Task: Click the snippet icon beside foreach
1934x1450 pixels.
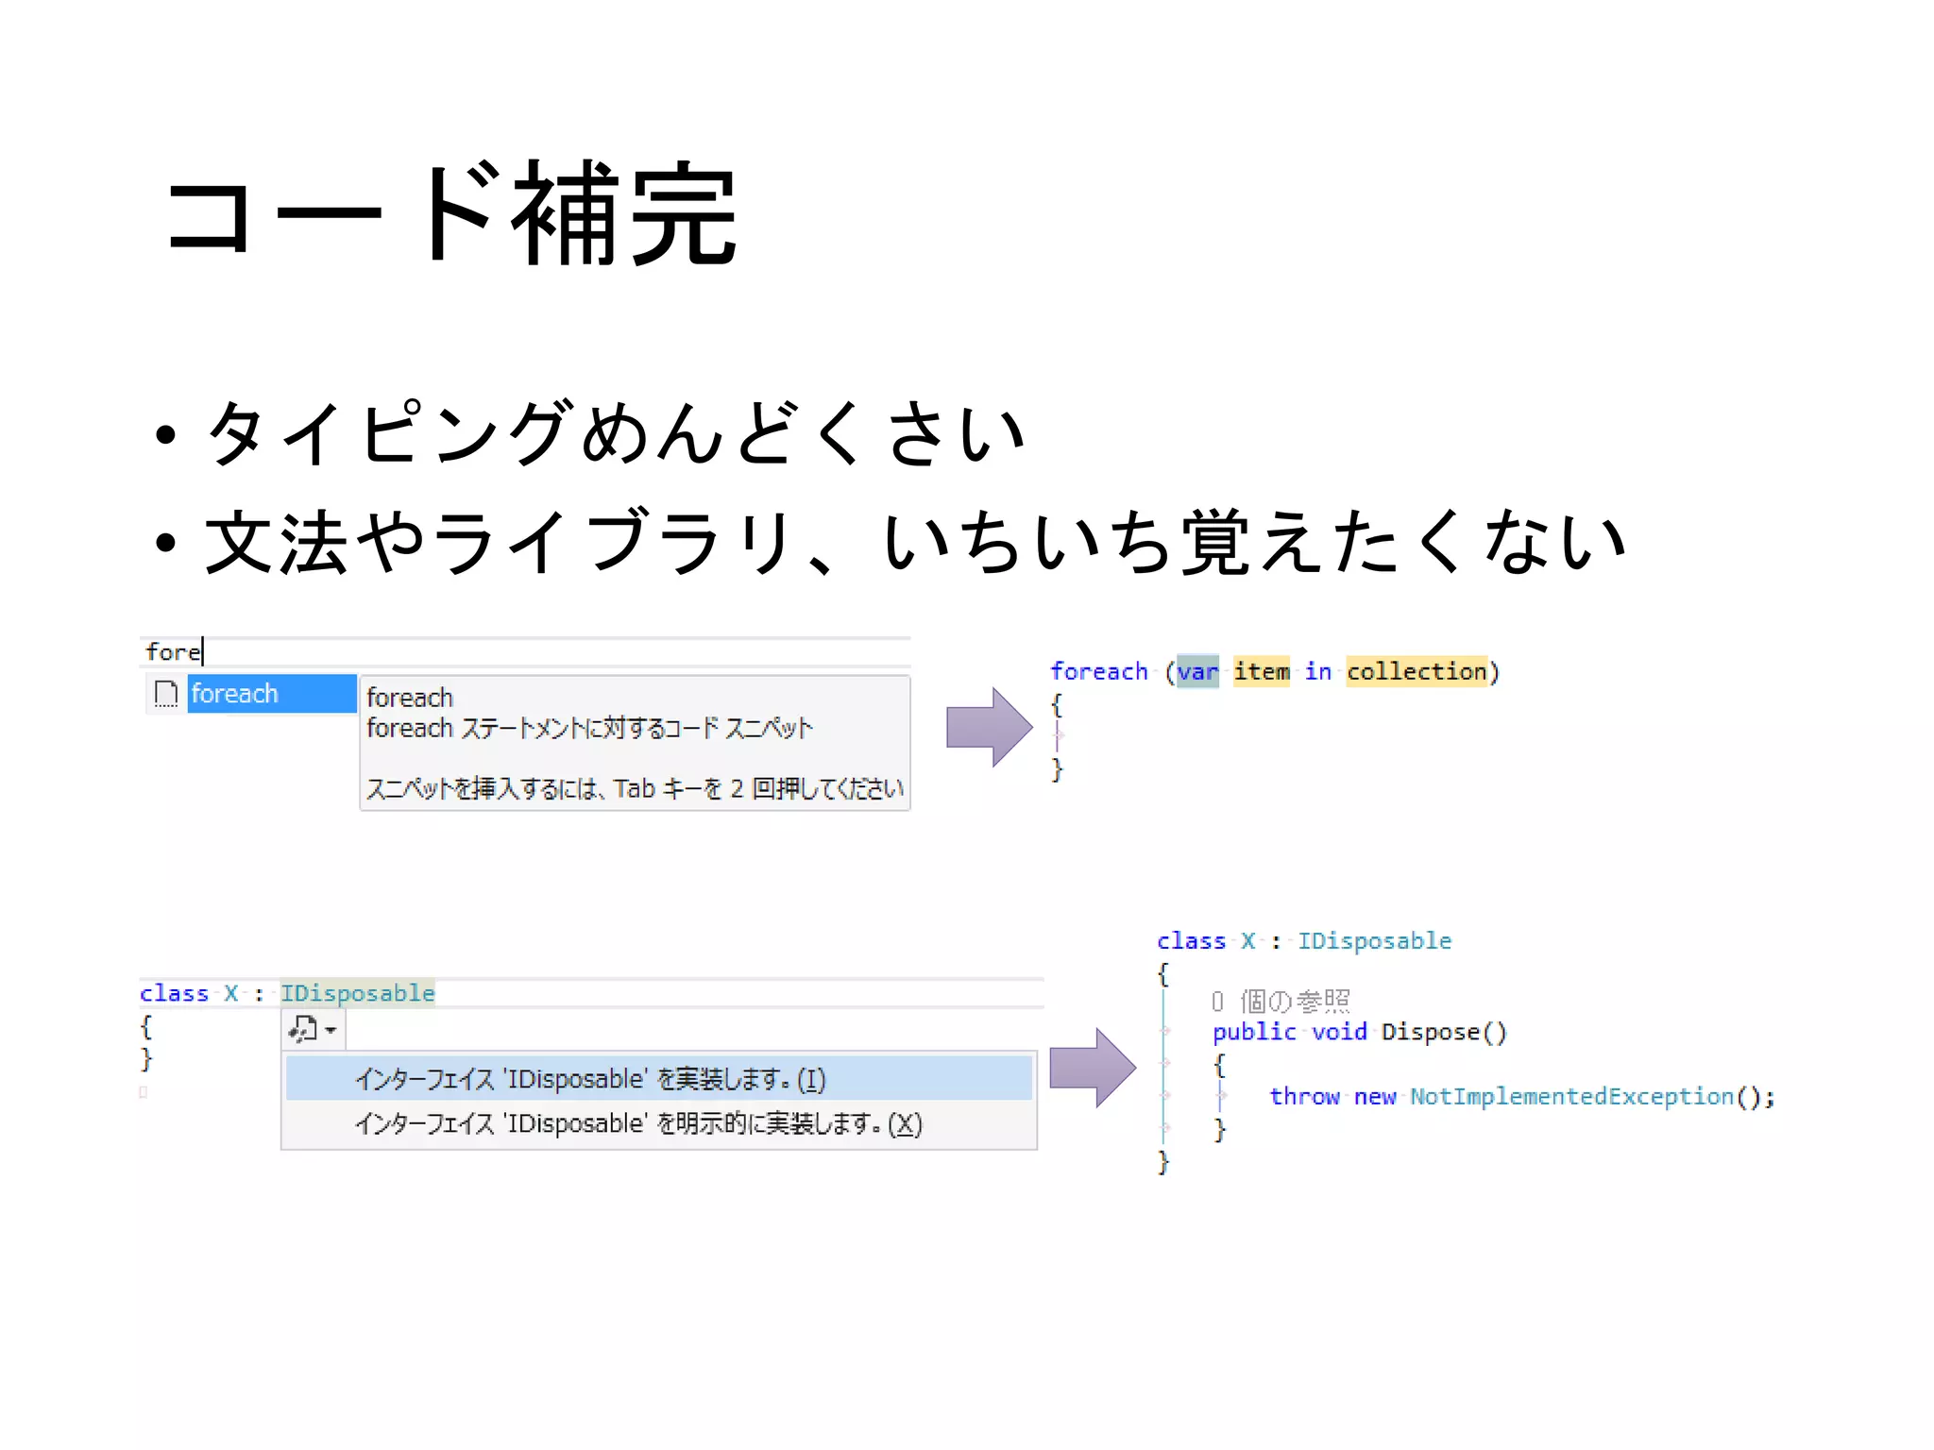Action: tap(166, 694)
